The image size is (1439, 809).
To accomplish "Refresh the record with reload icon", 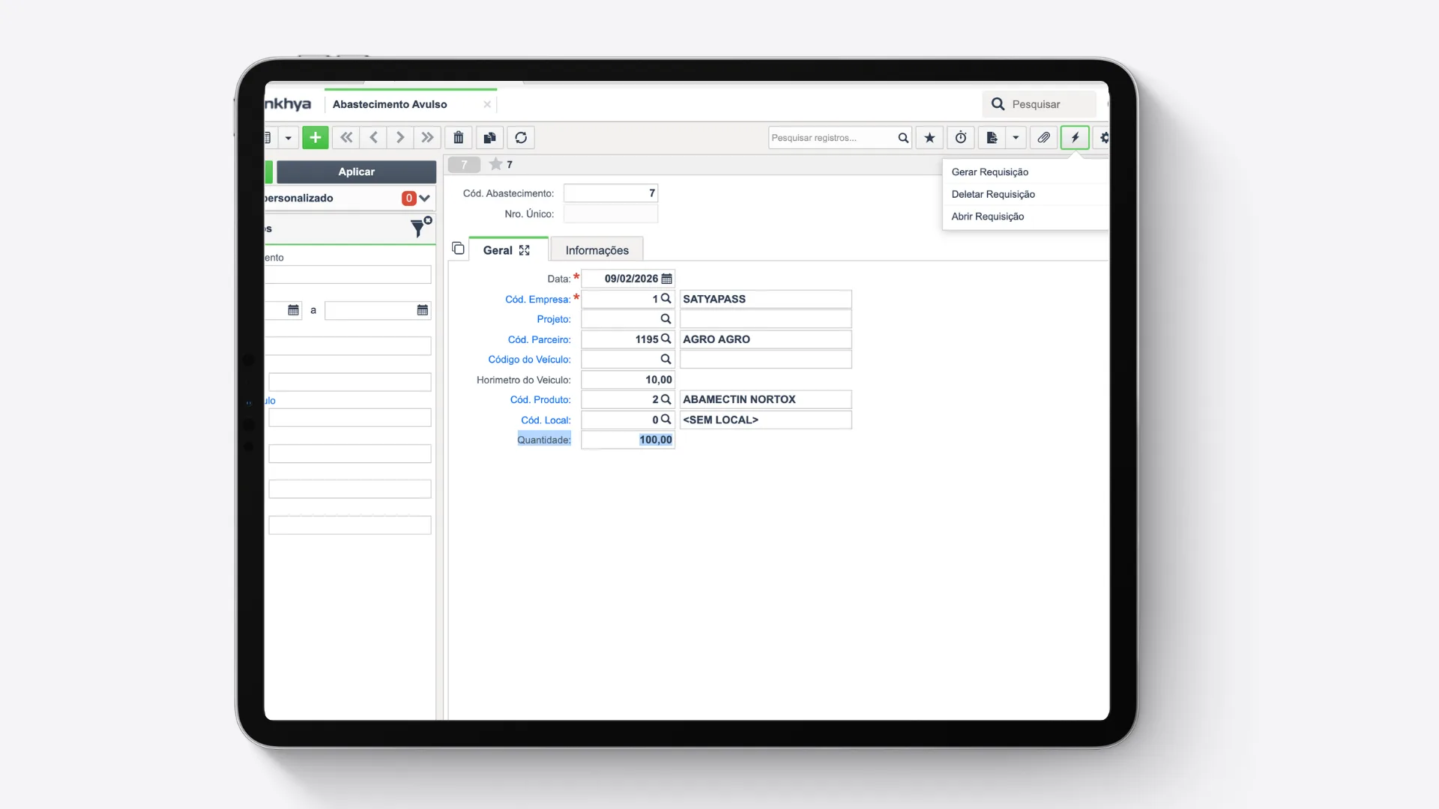I will (x=521, y=138).
